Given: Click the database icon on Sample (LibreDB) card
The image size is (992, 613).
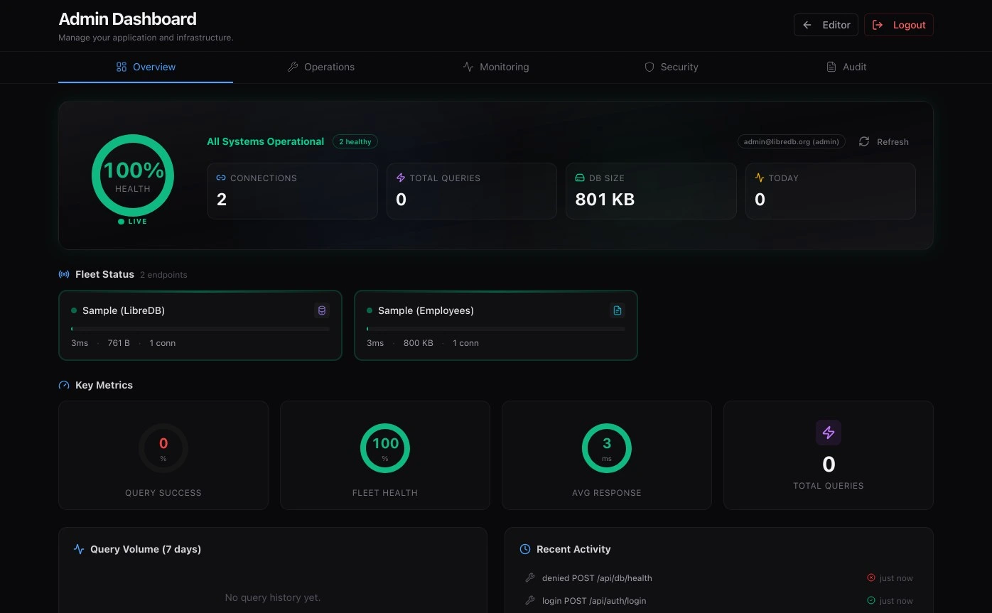Looking at the screenshot, I should 322,310.
